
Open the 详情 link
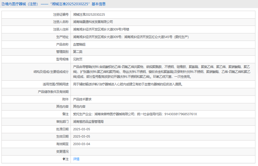pyautogui.click(x=76, y=159)
